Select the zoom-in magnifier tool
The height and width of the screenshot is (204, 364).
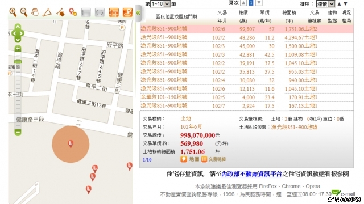[13, 12]
